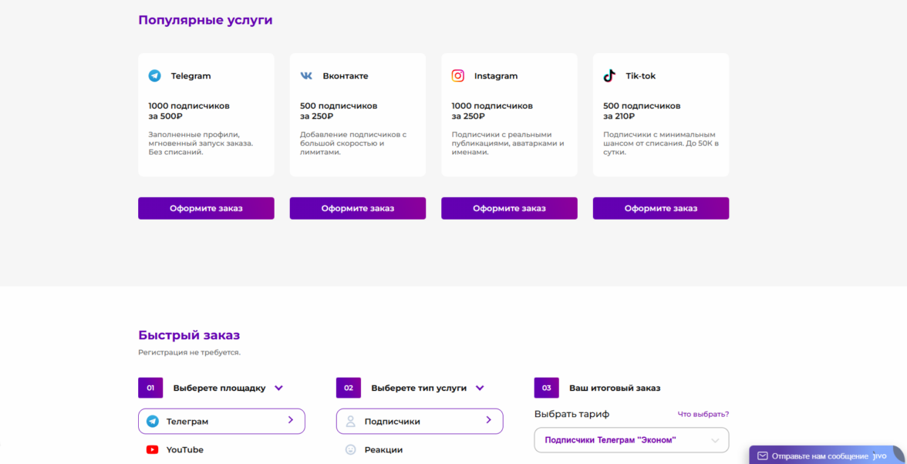Viewport: 907px width, 464px height.
Task: Expand the 'Выберете площадку' chevron
Action: (279, 388)
